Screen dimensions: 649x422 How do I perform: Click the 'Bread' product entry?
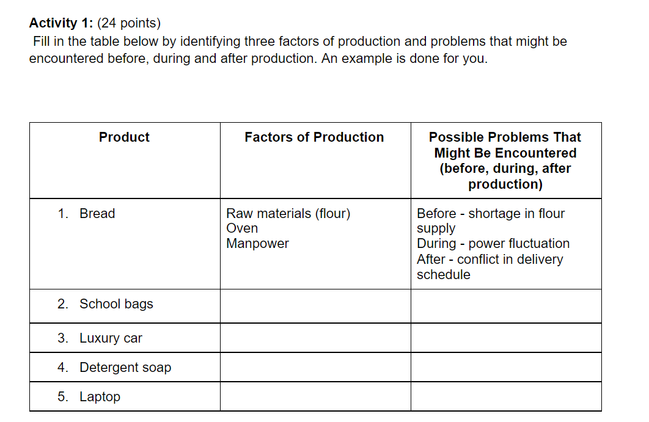(97, 214)
